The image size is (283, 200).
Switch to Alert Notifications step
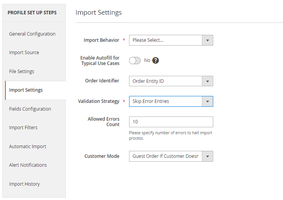pyautogui.click(x=28, y=165)
